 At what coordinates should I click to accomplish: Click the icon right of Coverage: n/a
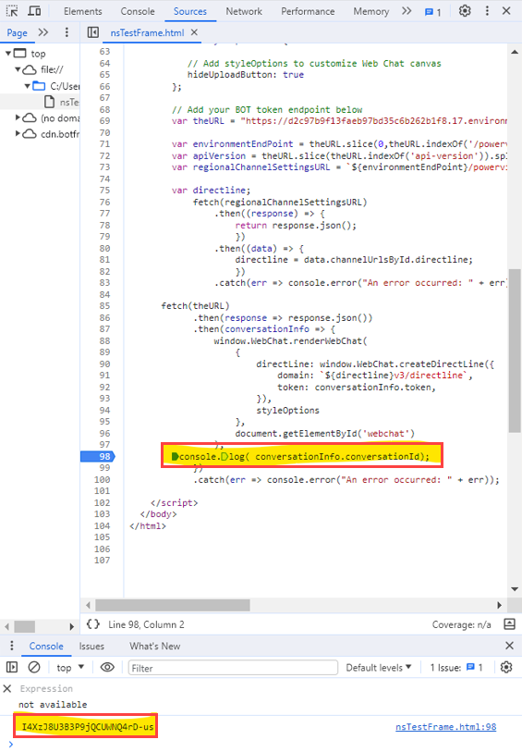510,624
